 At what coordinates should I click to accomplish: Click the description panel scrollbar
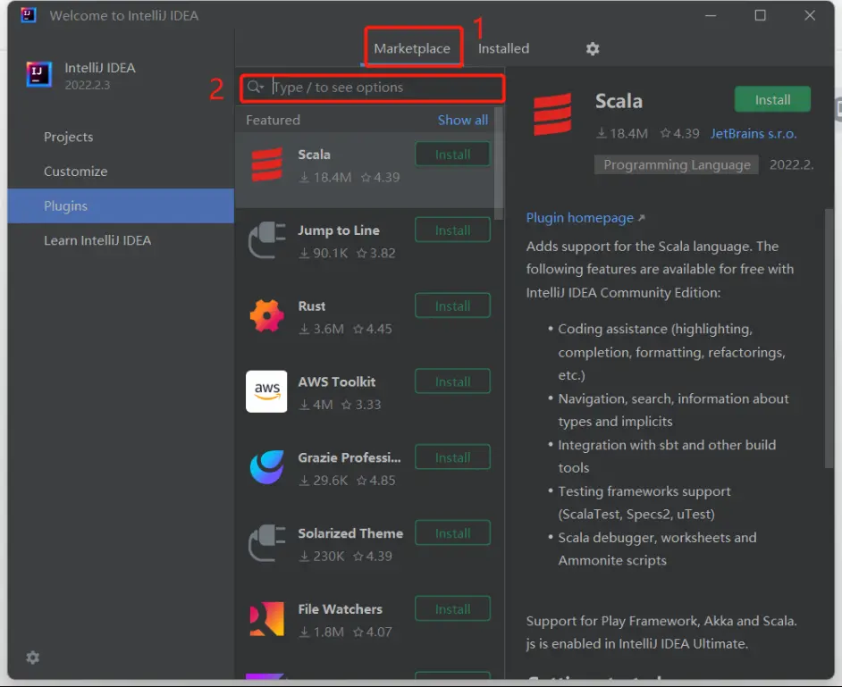coord(829,339)
